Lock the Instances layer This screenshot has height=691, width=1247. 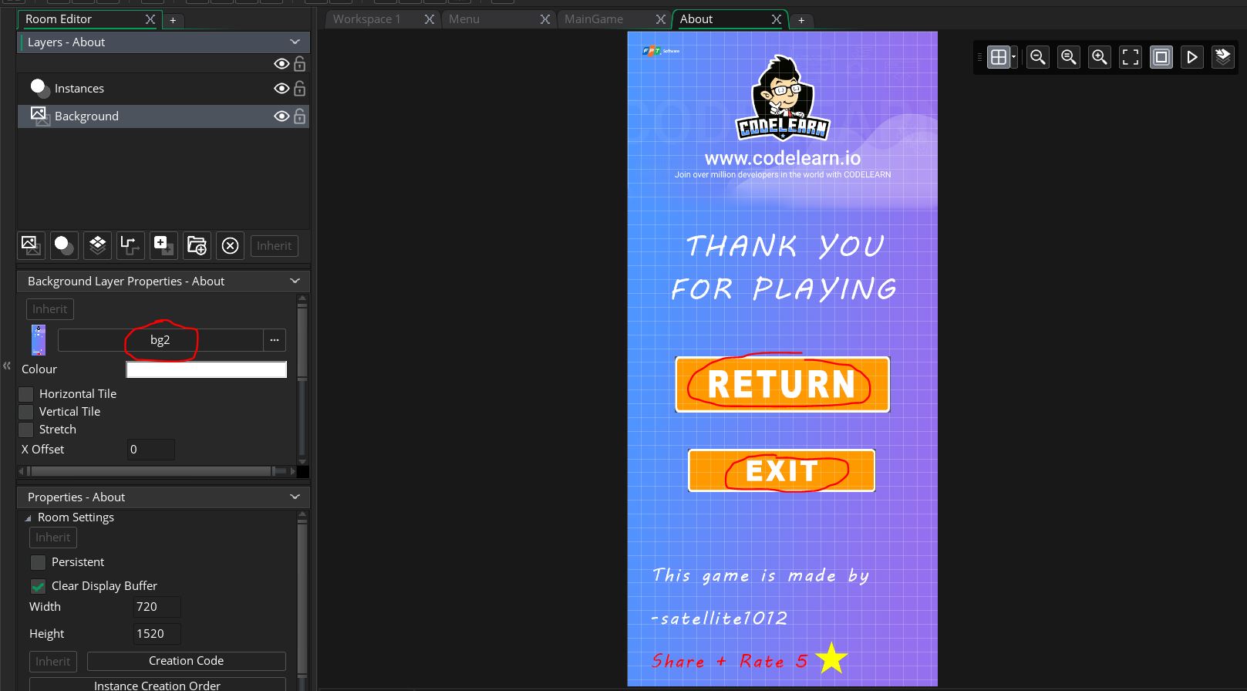tap(300, 89)
